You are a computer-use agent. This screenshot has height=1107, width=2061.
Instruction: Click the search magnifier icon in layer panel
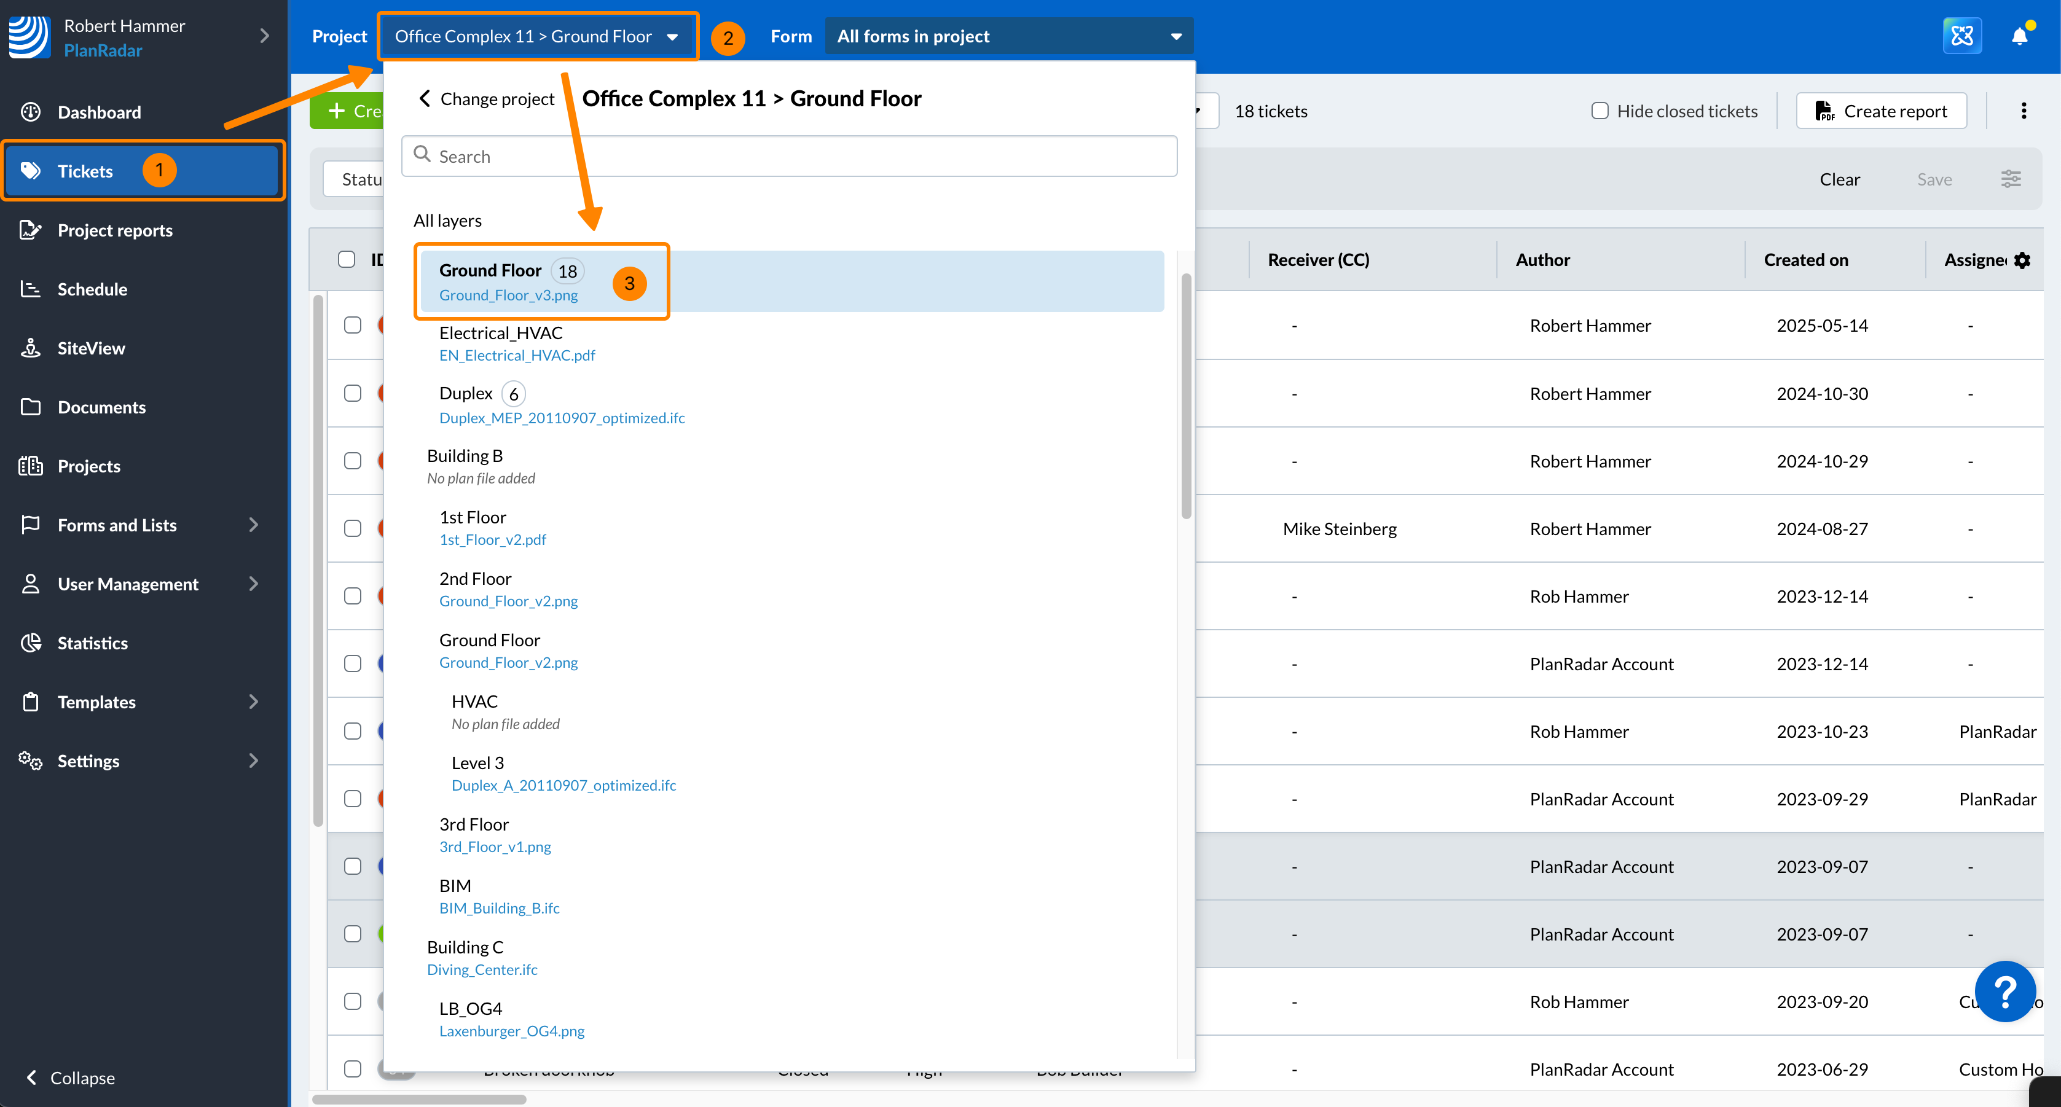(422, 155)
